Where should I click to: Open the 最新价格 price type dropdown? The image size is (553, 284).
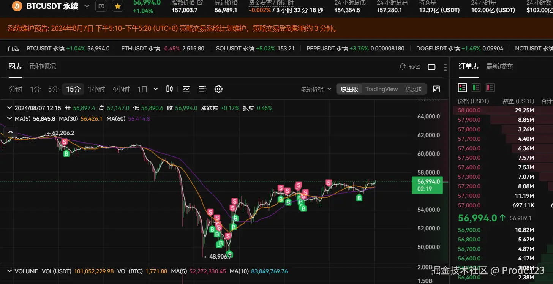click(316, 89)
